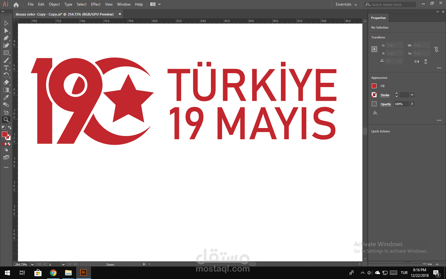The image size is (446, 279).
Task: Click the opacity 100% input field
Action: click(402, 104)
